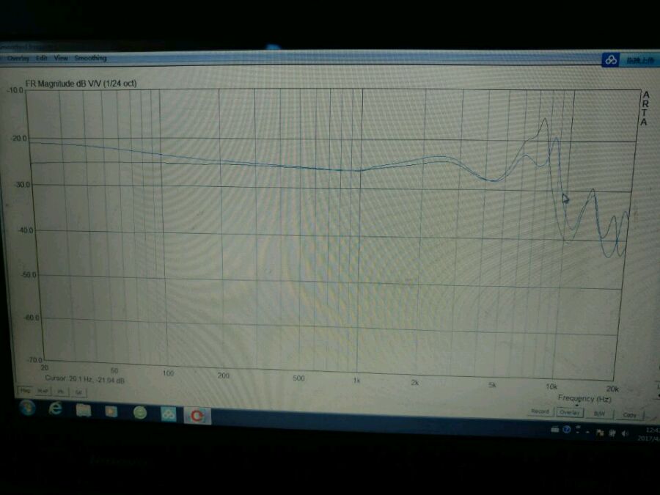Image resolution: width=660 pixels, height=495 pixels.
Task: Click the Overlay button below the graph
Action: [570, 412]
